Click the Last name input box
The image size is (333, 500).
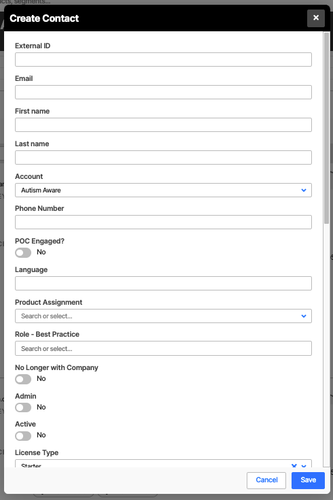pos(163,158)
